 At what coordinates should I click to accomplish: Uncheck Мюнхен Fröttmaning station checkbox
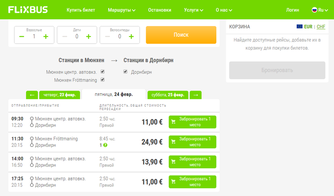103,80
